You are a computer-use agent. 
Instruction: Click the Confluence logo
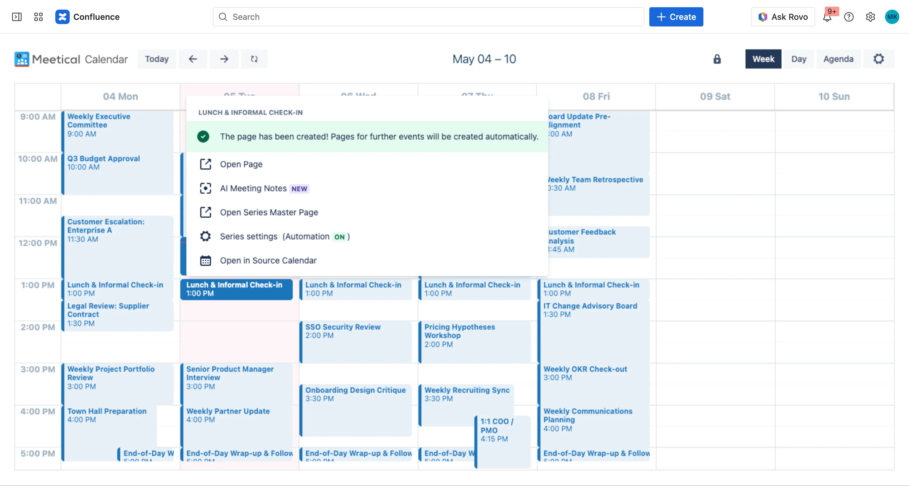(x=87, y=17)
